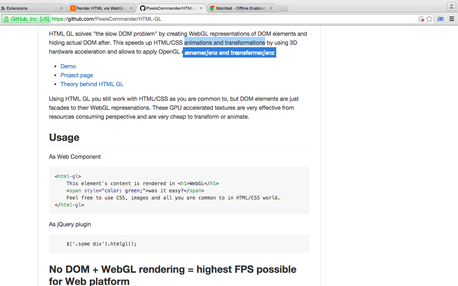Click the green GitHub, Inc. security lock badge
The height and width of the screenshot is (286, 458).
(26, 19)
